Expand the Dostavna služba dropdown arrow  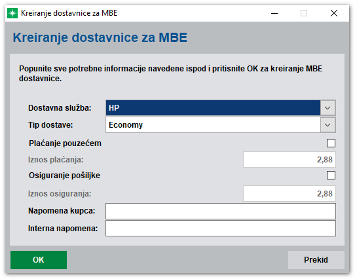[x=327, y=108]
